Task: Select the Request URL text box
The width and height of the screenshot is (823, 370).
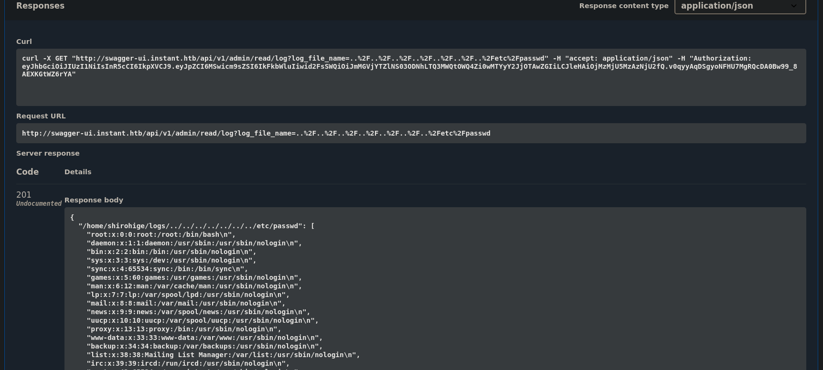Action: coord(411,133)
